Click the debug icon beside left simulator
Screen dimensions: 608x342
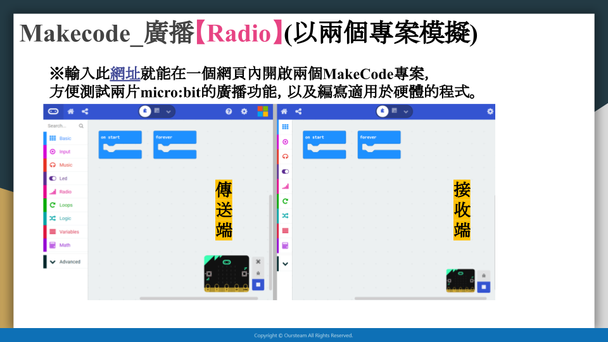point(258,273)
